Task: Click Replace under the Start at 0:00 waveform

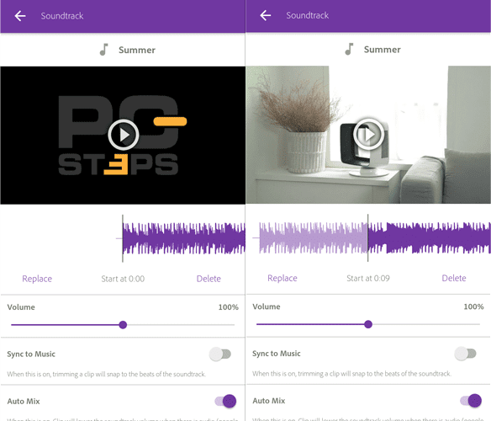Action: coord(37,279)
